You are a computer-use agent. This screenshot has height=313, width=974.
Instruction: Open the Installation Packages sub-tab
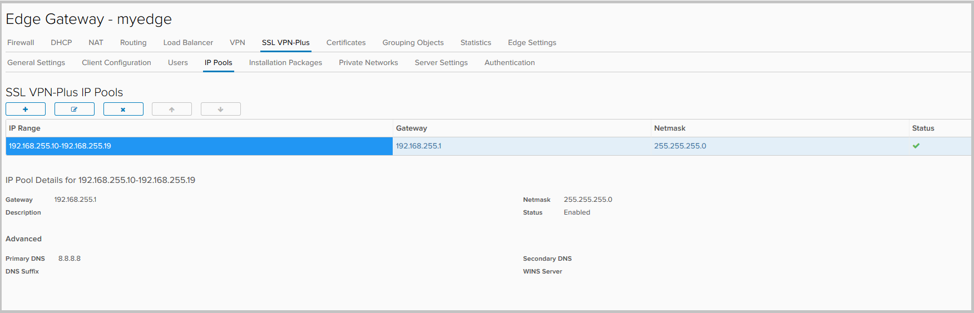[285, 63]
